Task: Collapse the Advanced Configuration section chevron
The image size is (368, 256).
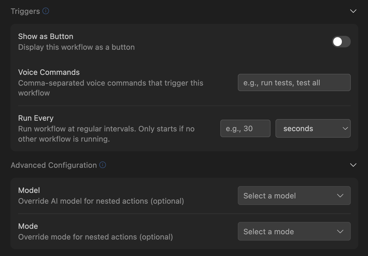Action: click(x=353, y=165)
